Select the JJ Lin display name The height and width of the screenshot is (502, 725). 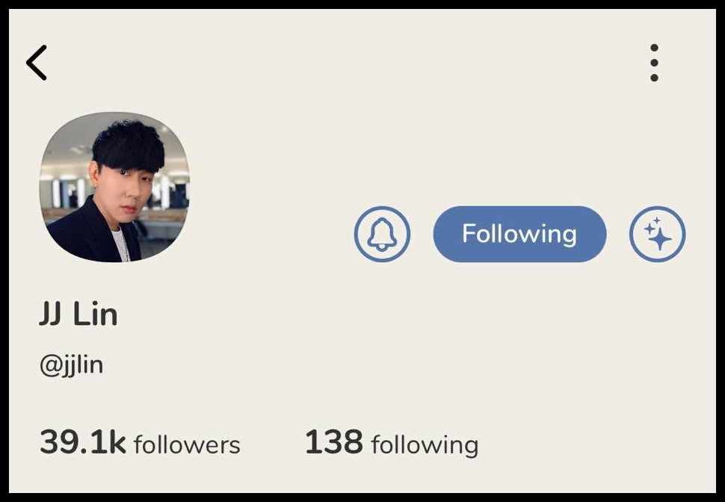point(78,314)
